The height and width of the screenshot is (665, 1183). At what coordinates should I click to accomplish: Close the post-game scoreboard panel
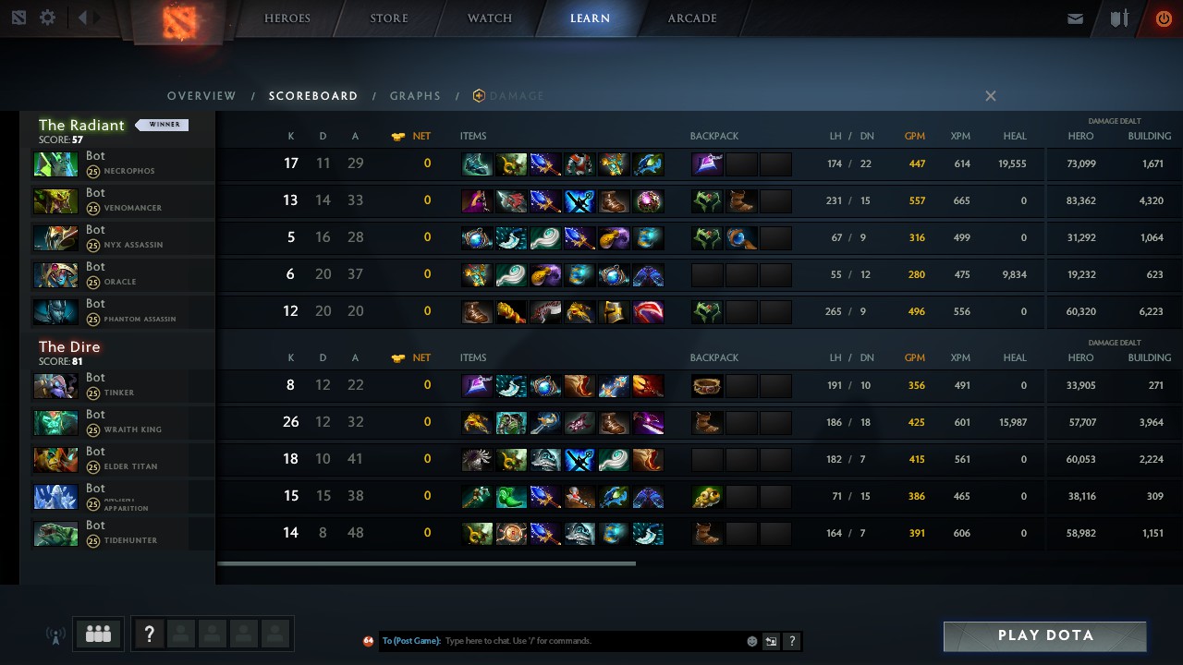990,96
